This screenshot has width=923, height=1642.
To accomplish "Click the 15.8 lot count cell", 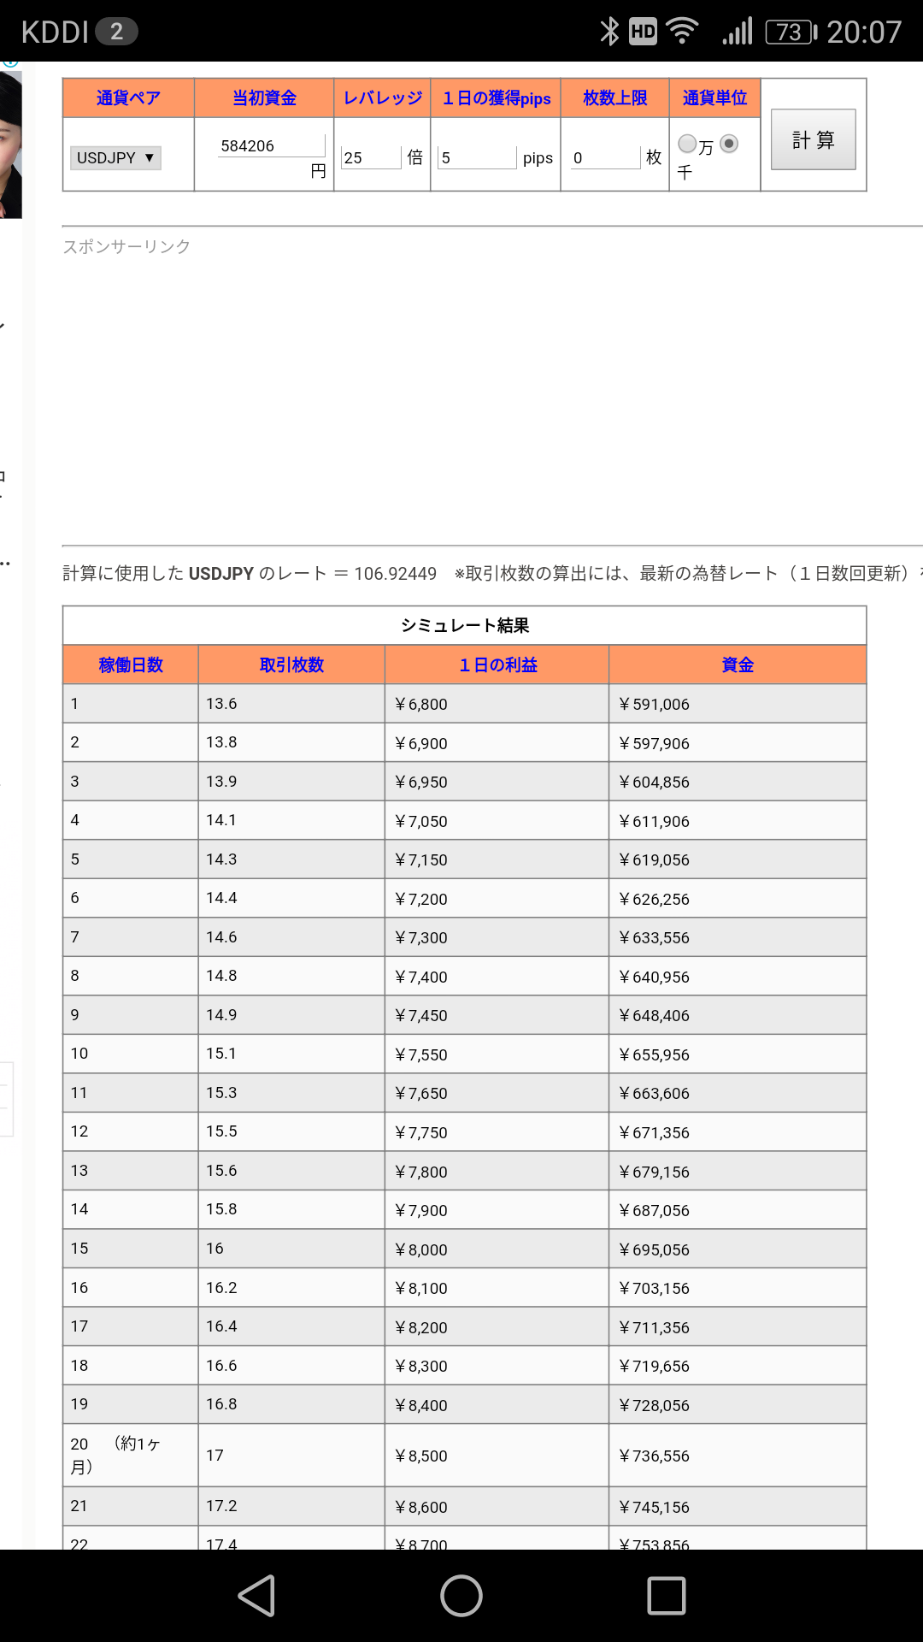I will (x=291, y=1209).
